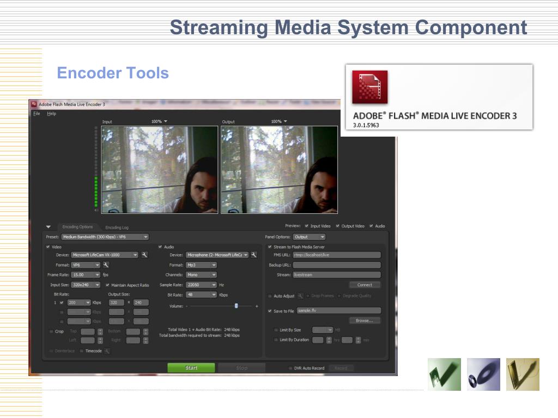
Task: Click the Auto Adjust wrench icon
Action: (300, 296)
